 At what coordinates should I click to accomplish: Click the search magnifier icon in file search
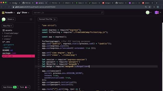[x=102, y=13]
